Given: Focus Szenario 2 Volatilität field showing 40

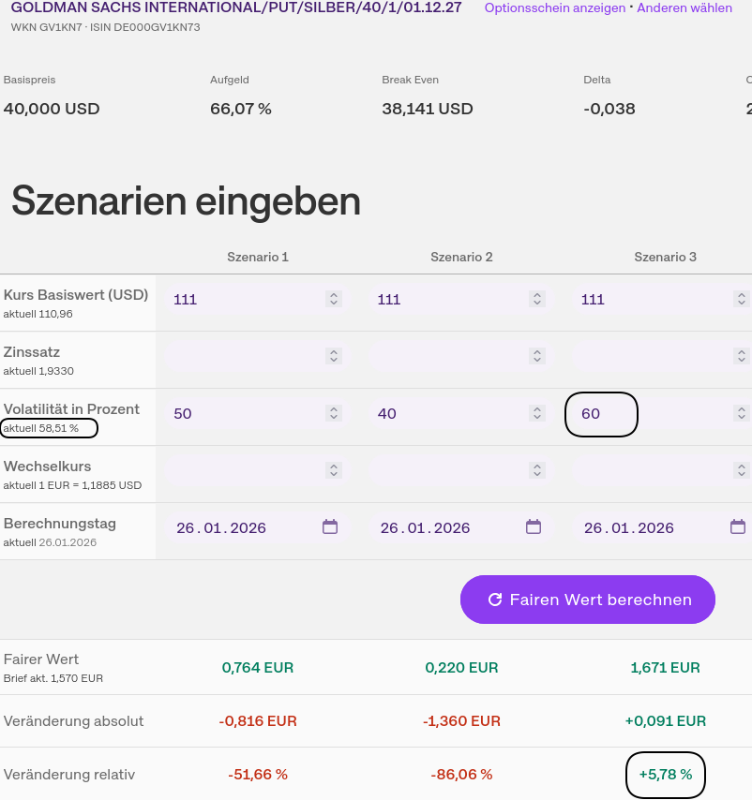Looking at the screenshot, I should (448, 413).
